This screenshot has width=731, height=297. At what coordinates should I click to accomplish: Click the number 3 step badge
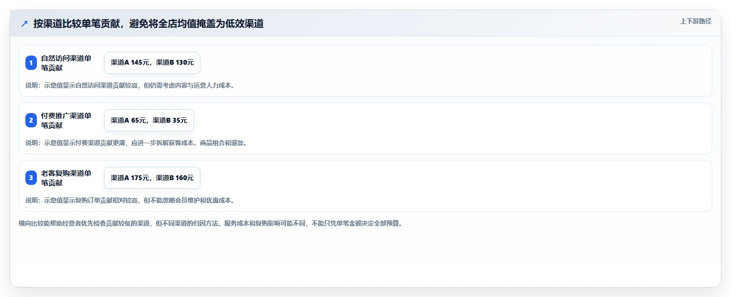31,178
